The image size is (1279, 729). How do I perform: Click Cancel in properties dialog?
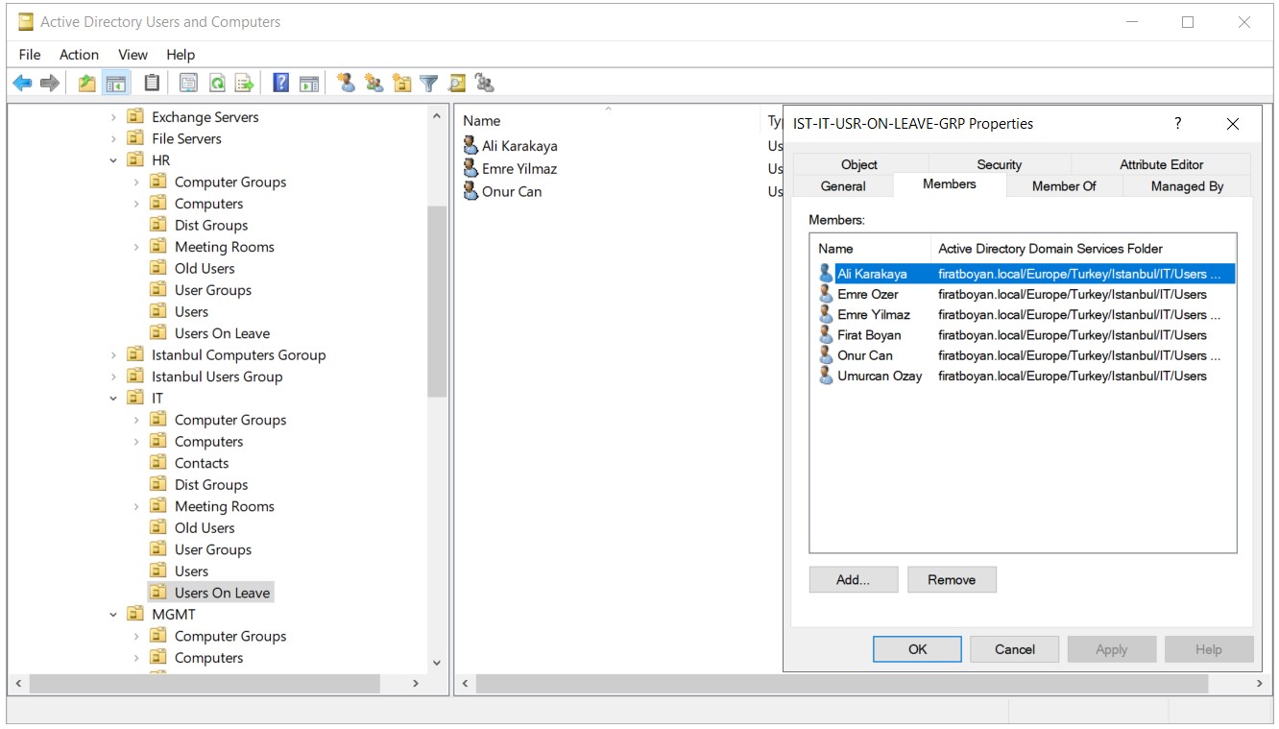(x=1014, y=649)
